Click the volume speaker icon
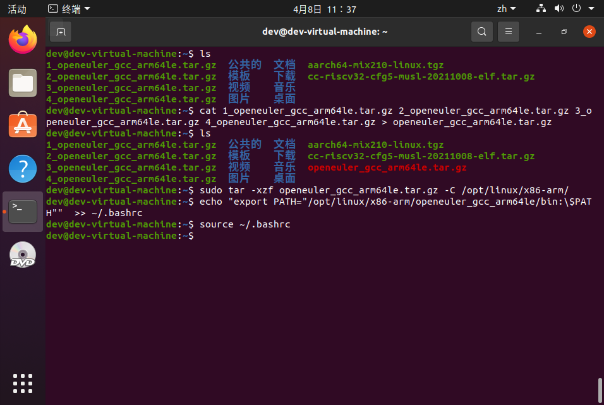This screenshot has width=604, height=405. 559,9
